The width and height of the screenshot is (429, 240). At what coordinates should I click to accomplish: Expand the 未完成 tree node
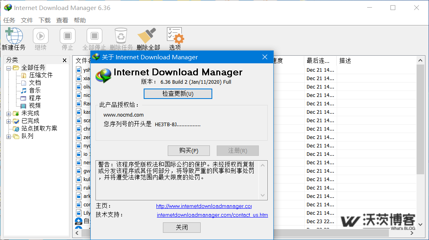[9, 113]
